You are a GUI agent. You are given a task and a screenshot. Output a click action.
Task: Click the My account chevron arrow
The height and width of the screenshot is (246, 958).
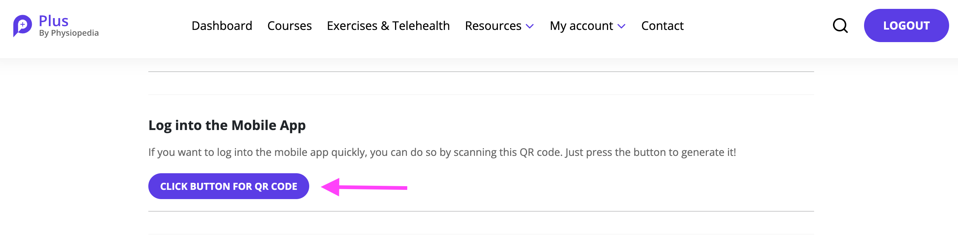pos(621,26)
